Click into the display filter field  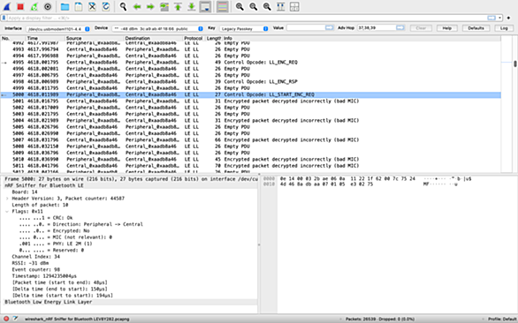pyautogui.click(x=246, y=18)
